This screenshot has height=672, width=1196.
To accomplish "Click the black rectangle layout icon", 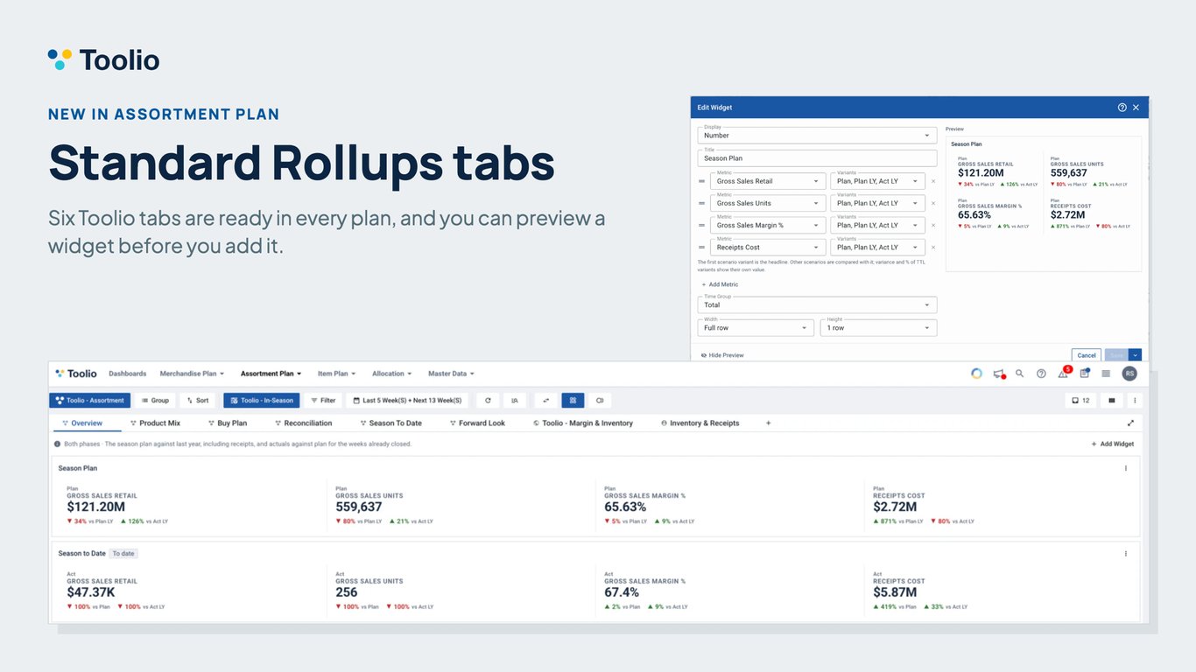I will pos(1112,400).
